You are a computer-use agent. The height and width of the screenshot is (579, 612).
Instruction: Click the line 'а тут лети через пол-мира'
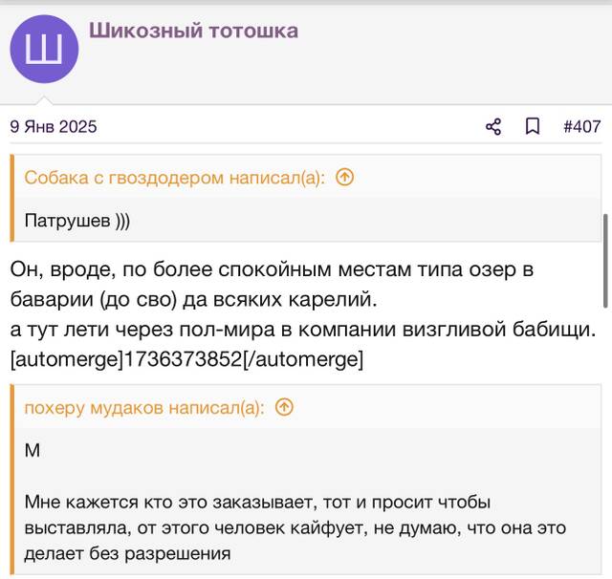tap(303, 330)
